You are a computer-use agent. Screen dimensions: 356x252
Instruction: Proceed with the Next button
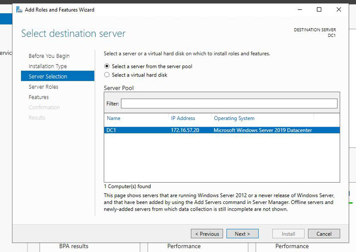(242, 234)
